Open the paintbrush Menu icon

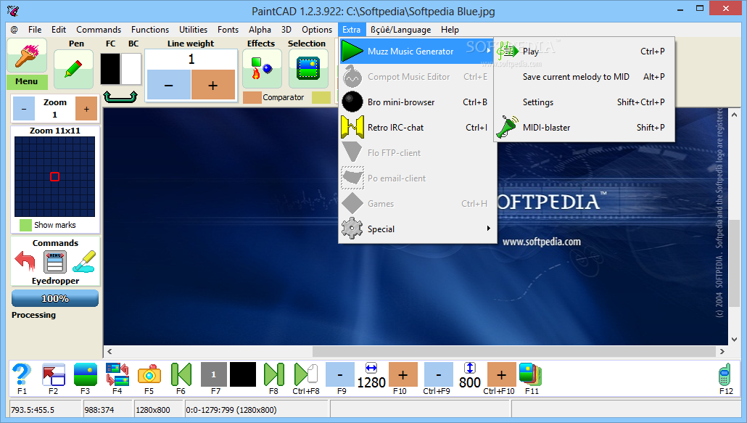coord(27,55)
